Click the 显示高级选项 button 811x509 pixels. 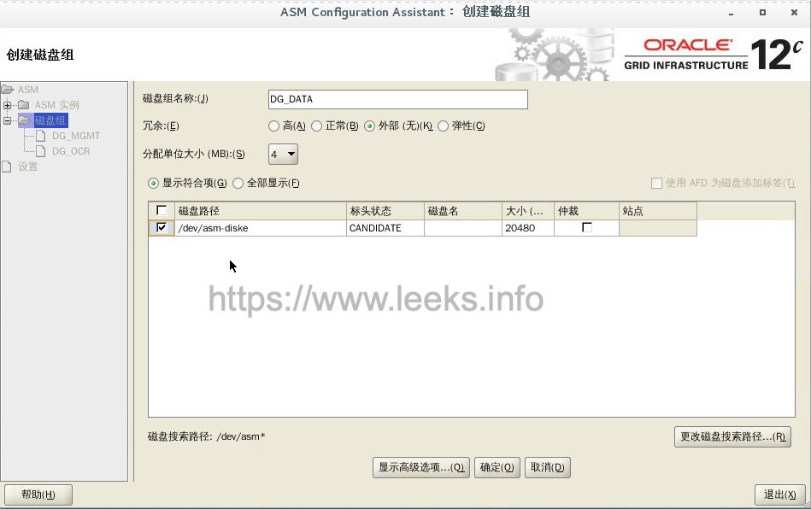[421, 468]
